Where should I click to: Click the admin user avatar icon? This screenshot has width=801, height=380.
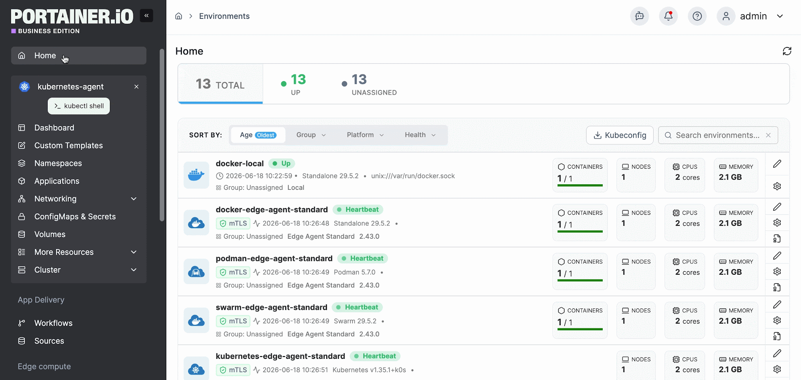726,16
